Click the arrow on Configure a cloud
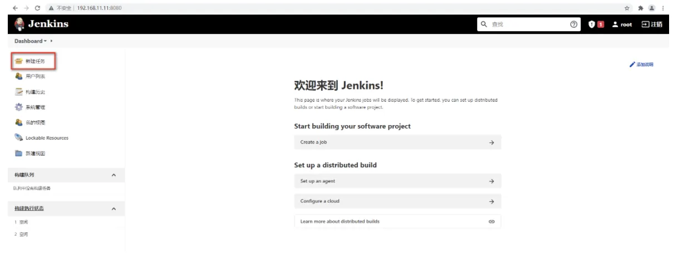 (x=492, y=201)
